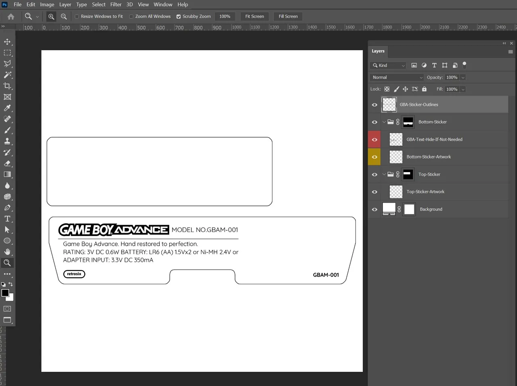Choose Zoom In mode in options bar
The width and height of the screenshot is (517, 386).
pyautogui.click(x=51, y=17)
